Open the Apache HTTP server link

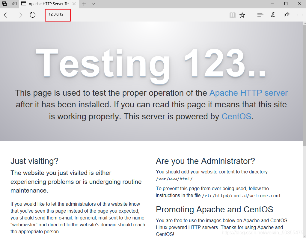pyautogui.click(x=248, y=93)
